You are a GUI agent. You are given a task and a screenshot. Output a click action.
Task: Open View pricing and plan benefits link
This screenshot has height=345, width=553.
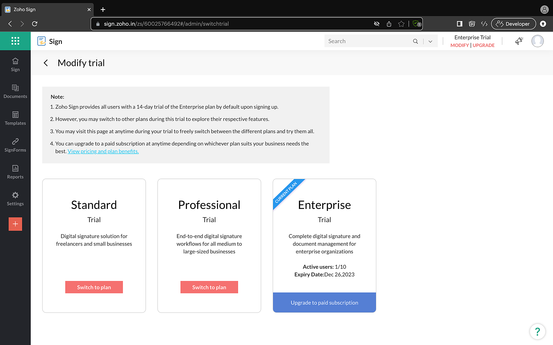click(x=103, y=151)
